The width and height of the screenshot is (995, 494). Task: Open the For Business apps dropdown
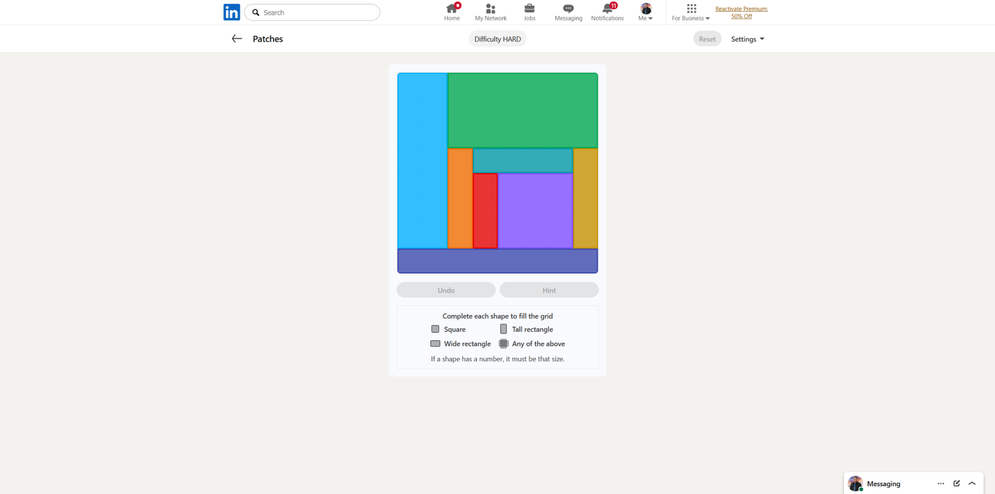point(691,12)
